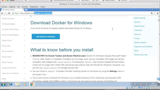The height and width of the screenshot is (90, 160).
Task: Expand the Universal Control Plane chevron
Action: (24, 29)
